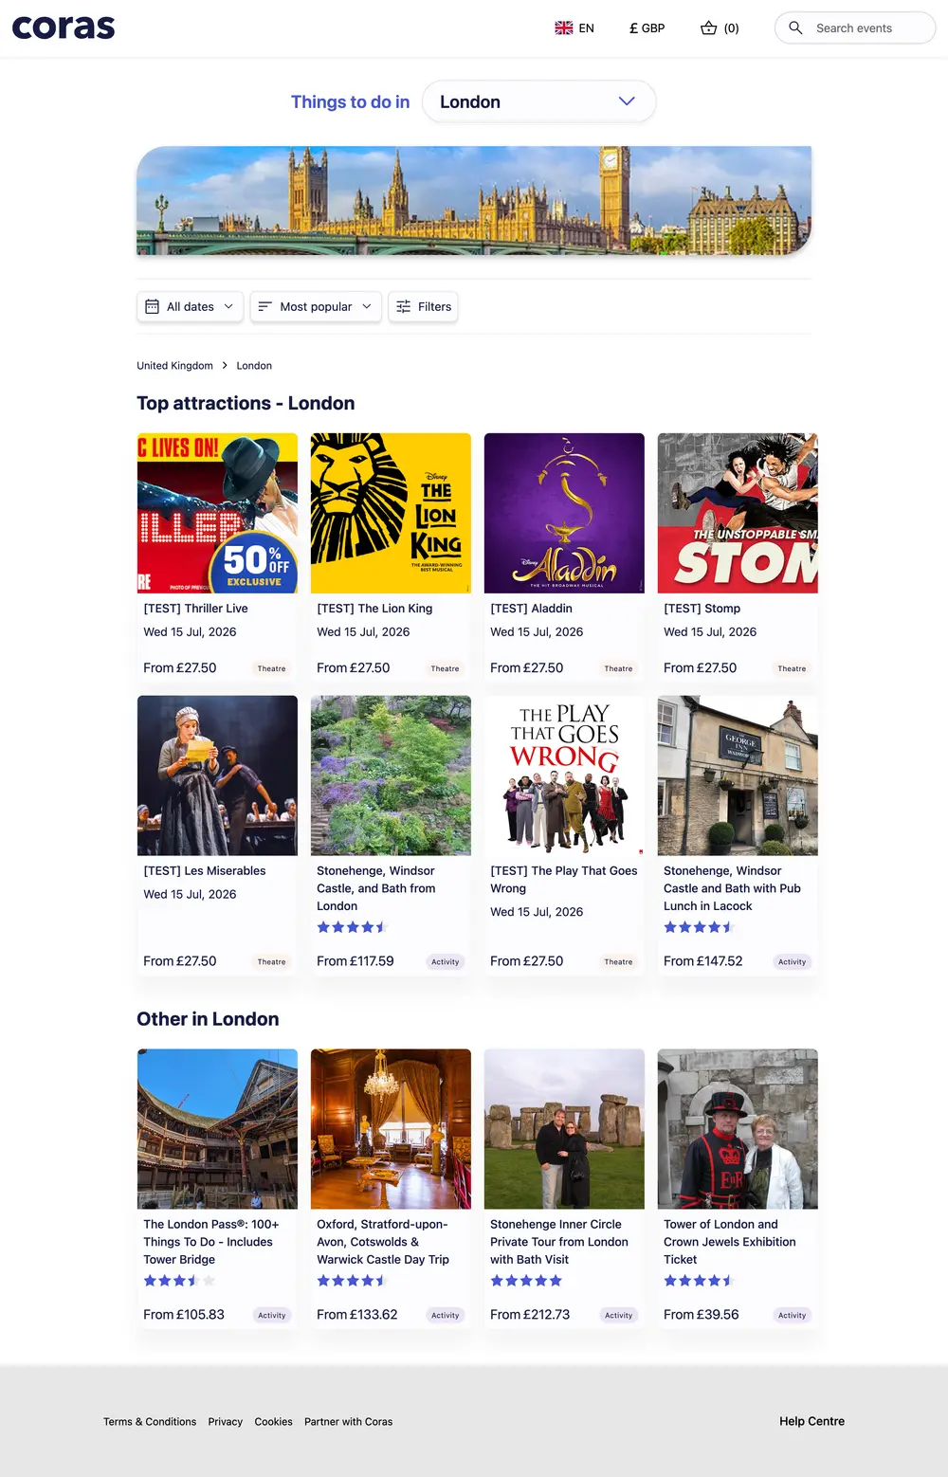Screen dimensions: 948x1477
Task: Click the '[TEST] The Lion King' title
Action: point(374,609)
